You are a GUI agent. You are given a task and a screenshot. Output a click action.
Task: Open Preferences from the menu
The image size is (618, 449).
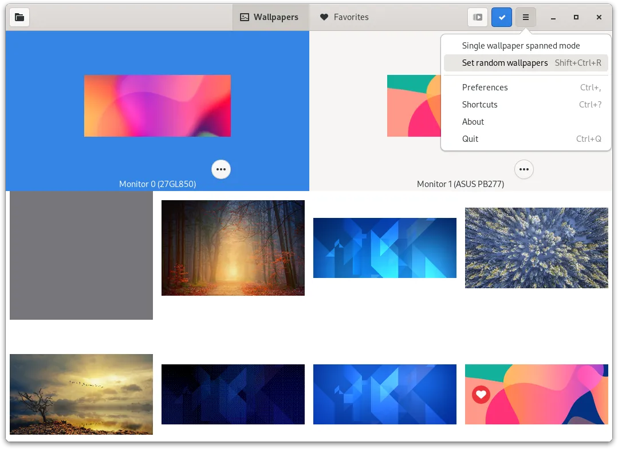click(485, 87)
